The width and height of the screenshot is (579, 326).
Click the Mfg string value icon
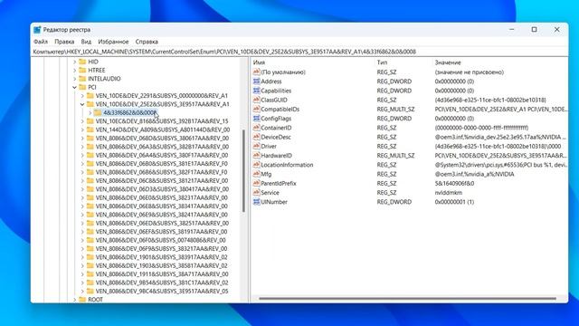point(256,174)
